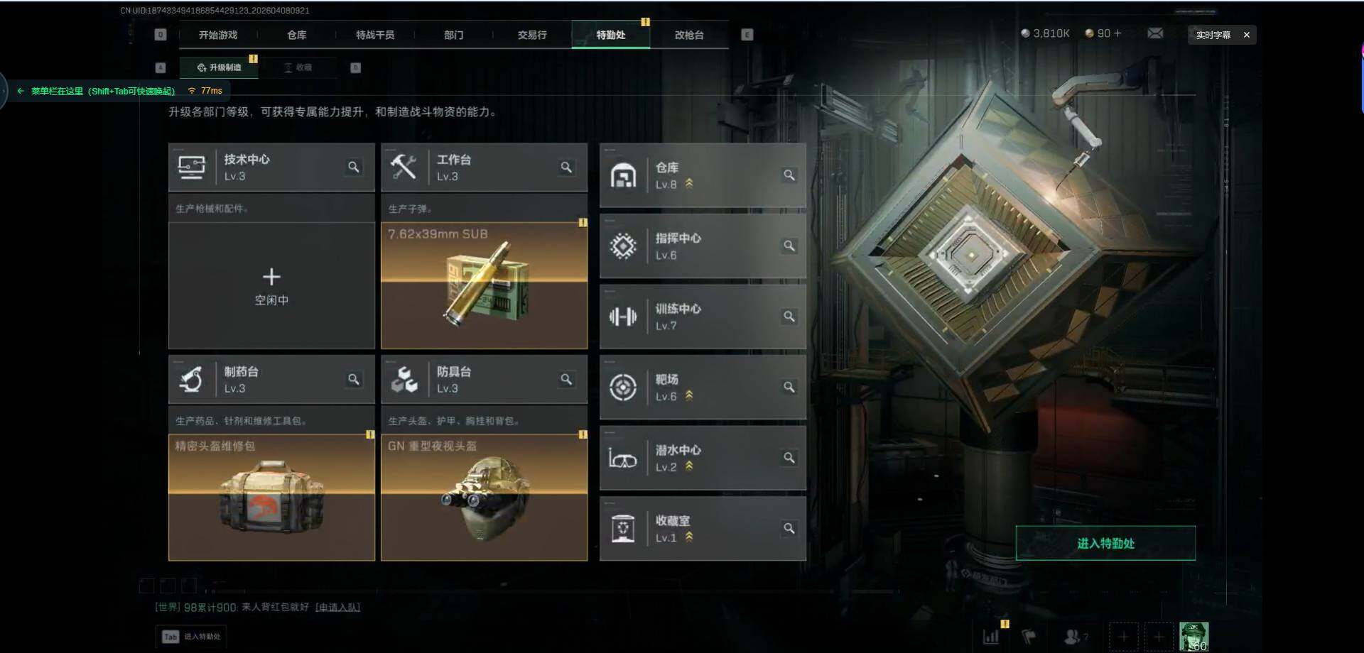The image size is (1364, 653).
Task: Open the 收藏室 Lv.1 upgrade panel
Action: click(x=703, y=529)
